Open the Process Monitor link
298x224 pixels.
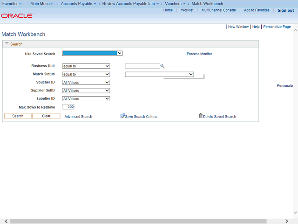pos(199,54)
